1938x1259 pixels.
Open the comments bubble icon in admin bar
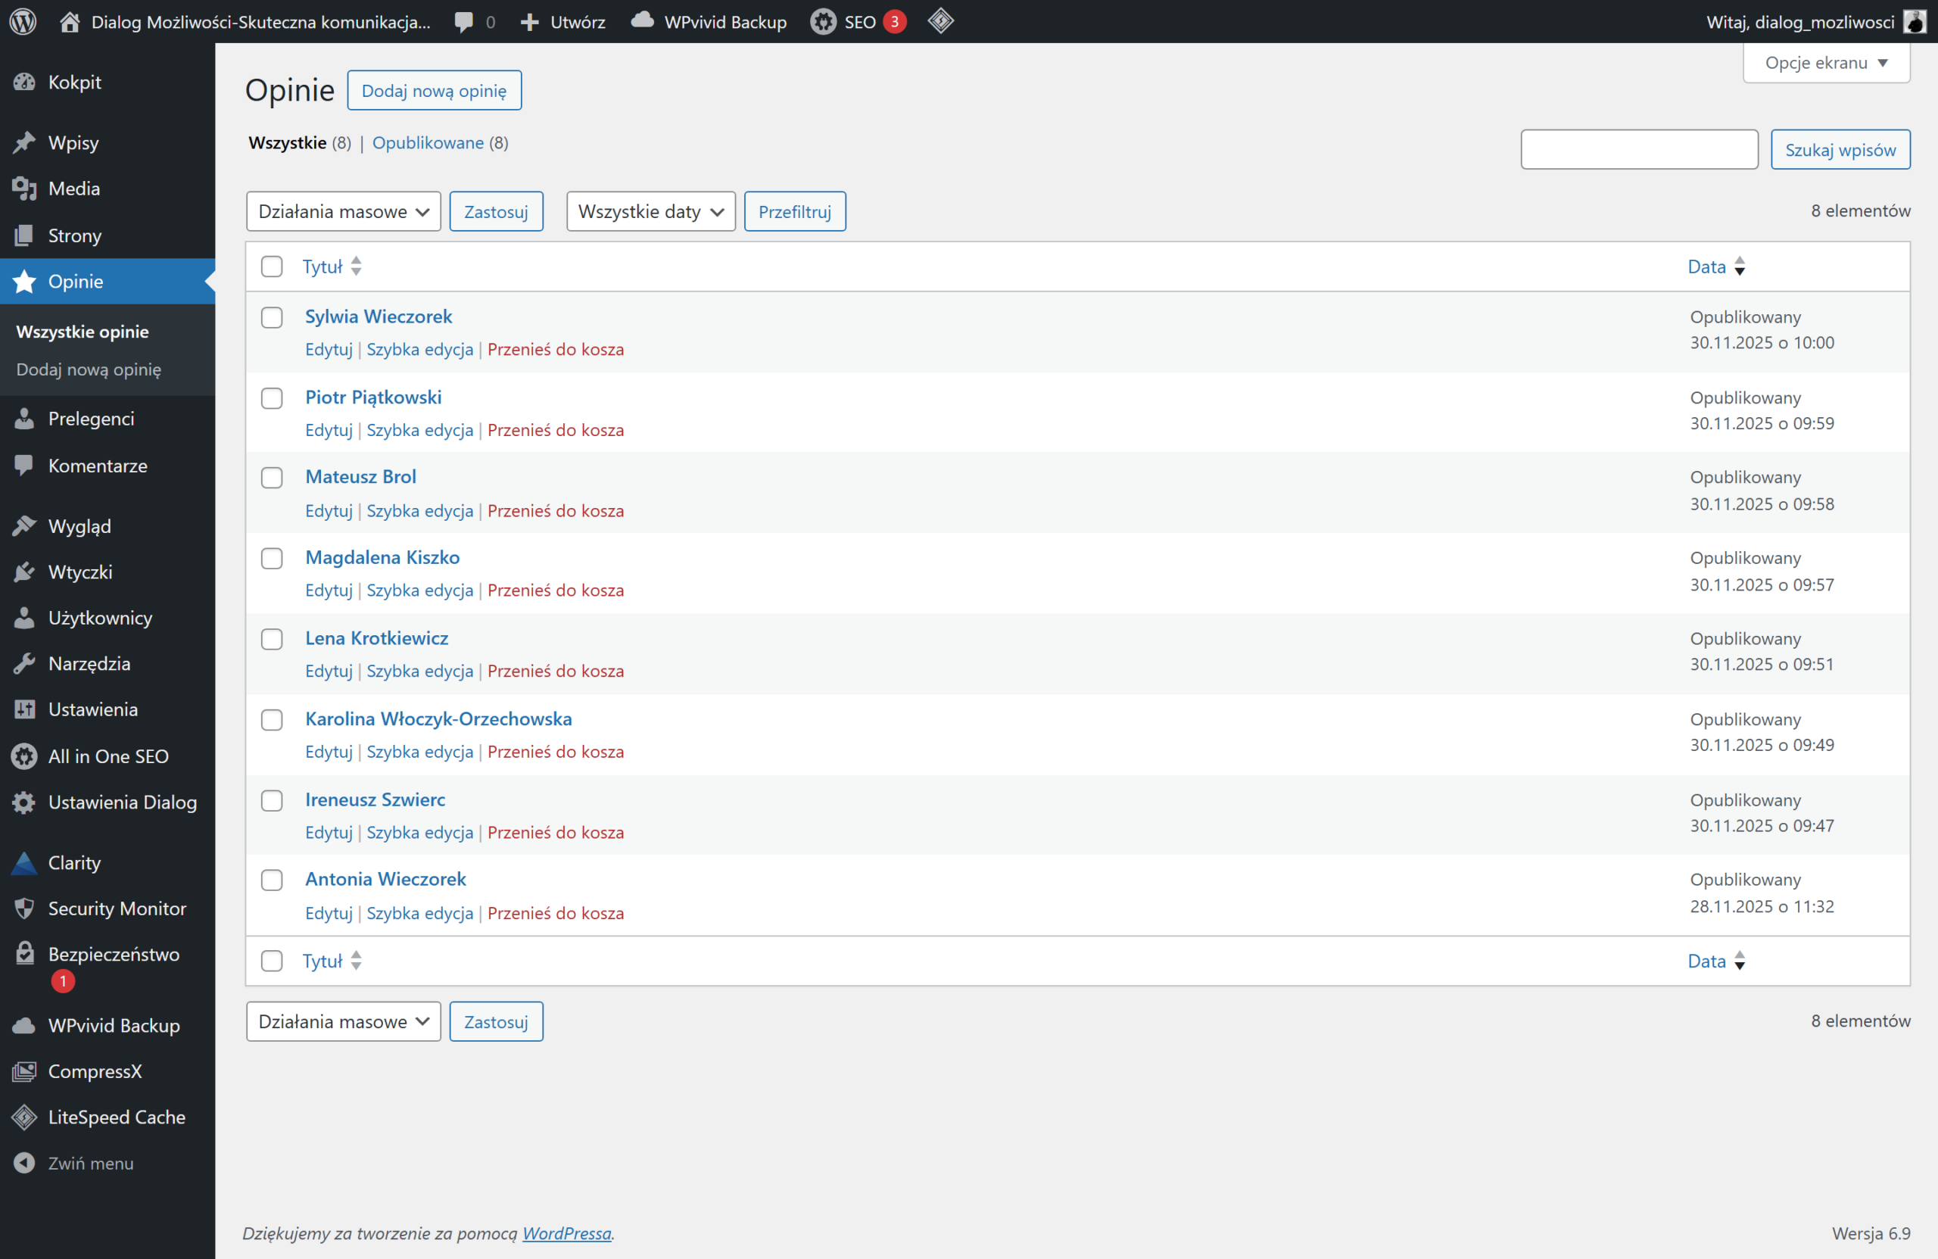point(464,22)
